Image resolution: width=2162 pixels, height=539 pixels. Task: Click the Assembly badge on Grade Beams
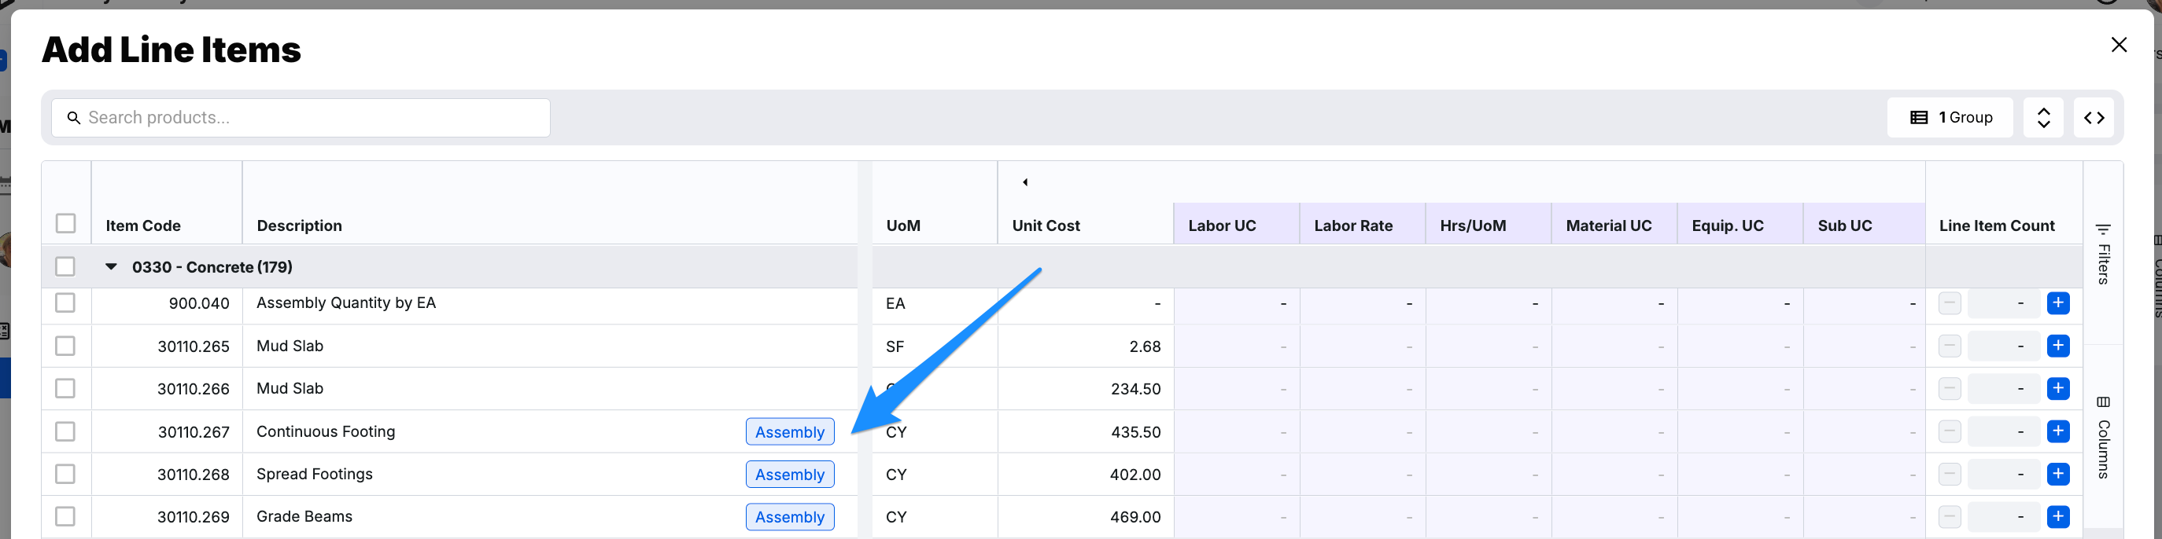(789, 517)
